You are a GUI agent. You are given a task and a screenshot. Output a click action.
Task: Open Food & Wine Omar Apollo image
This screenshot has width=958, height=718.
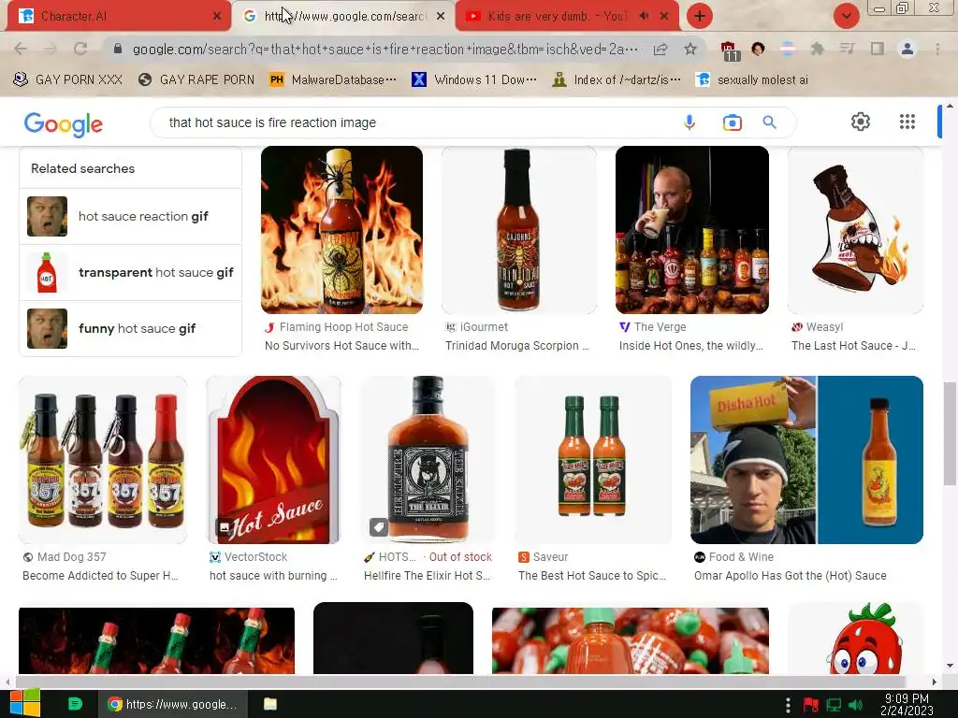pos(806,460)
